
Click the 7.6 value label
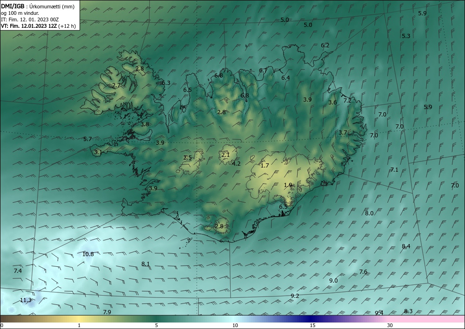[x=363, y=272]
